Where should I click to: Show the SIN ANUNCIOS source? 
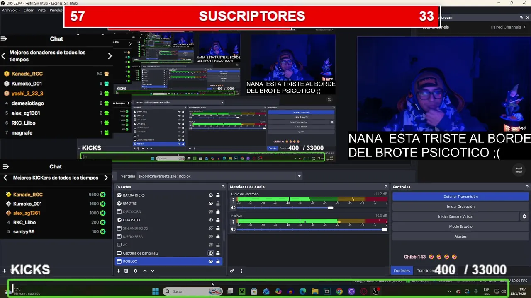(x=210, y=228)
